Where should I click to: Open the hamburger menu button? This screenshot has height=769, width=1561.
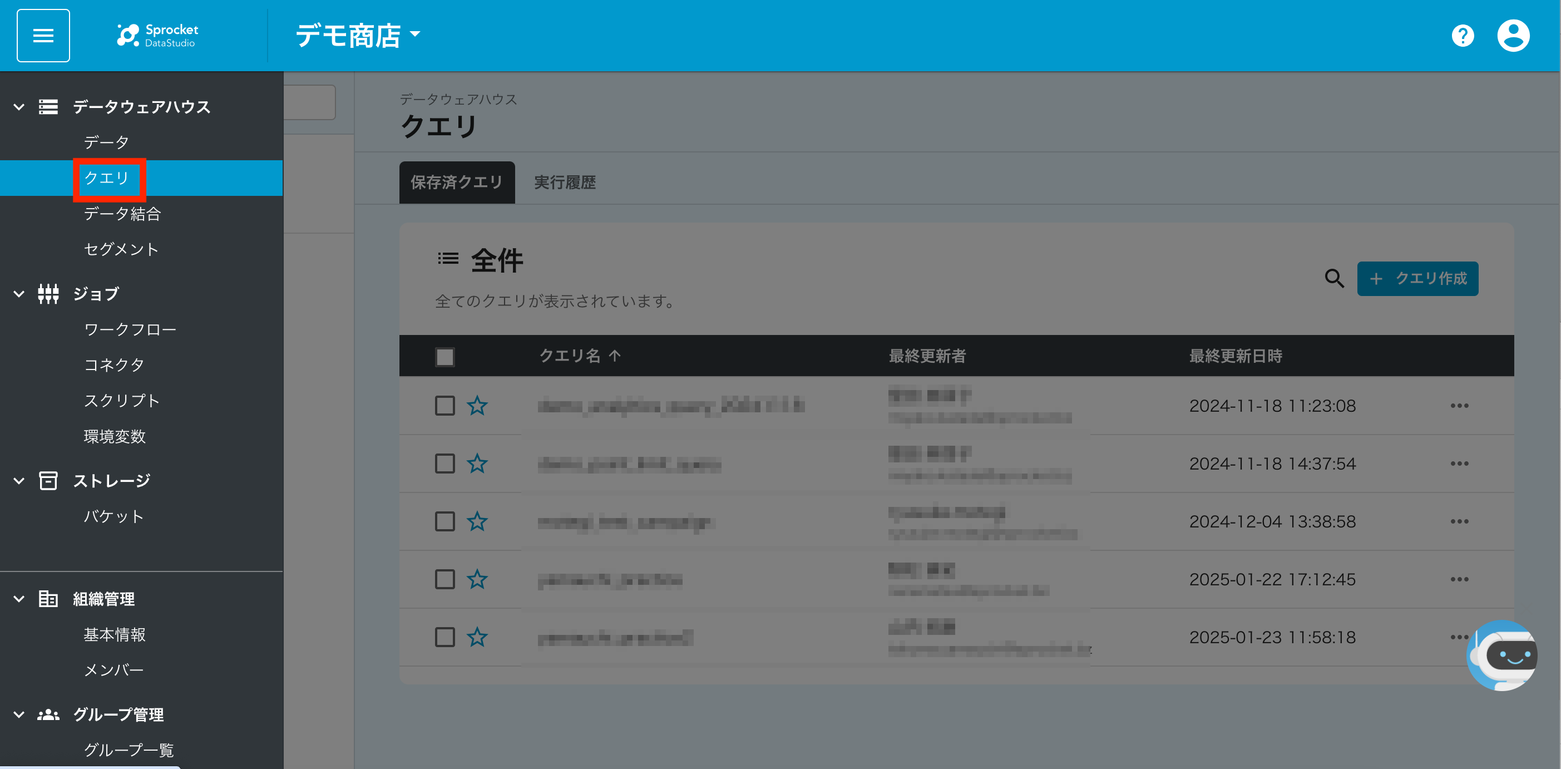click(43, 36)
